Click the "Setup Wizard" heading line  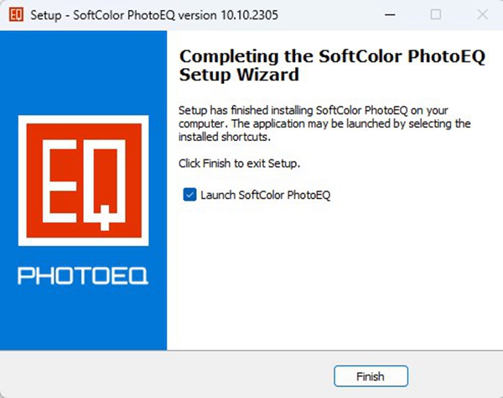239,75
